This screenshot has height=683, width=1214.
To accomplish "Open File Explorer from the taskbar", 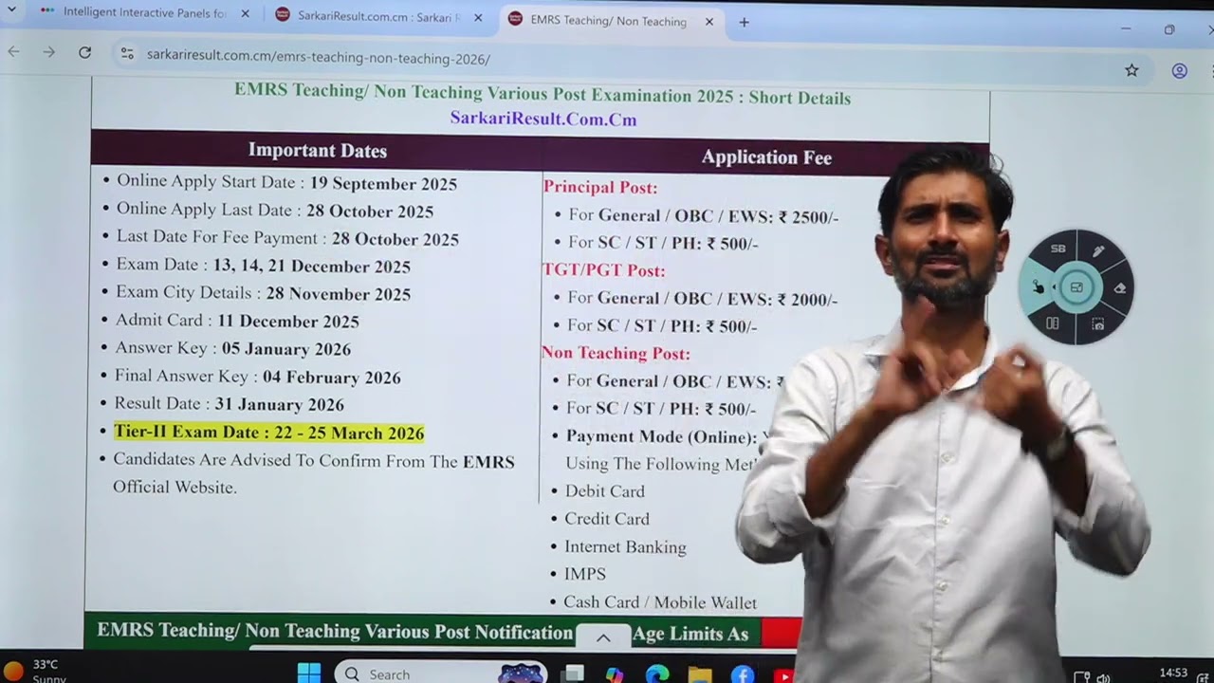I will click(x=700, y=674).
